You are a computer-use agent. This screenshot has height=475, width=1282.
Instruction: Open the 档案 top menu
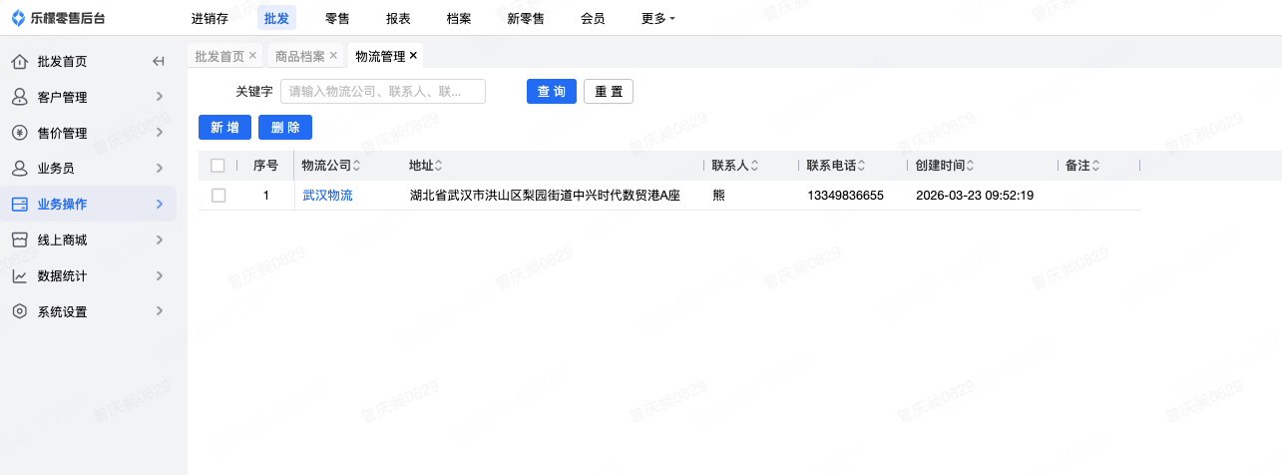(459, 18)
